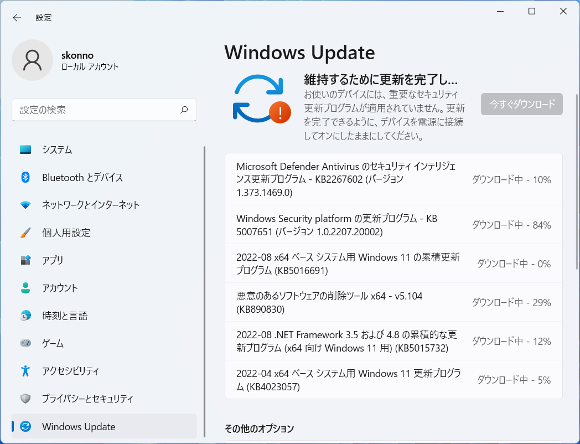Open the システム settings page
Image resolution: width=580 pixels, height=444 pixels.
[104, 149]
